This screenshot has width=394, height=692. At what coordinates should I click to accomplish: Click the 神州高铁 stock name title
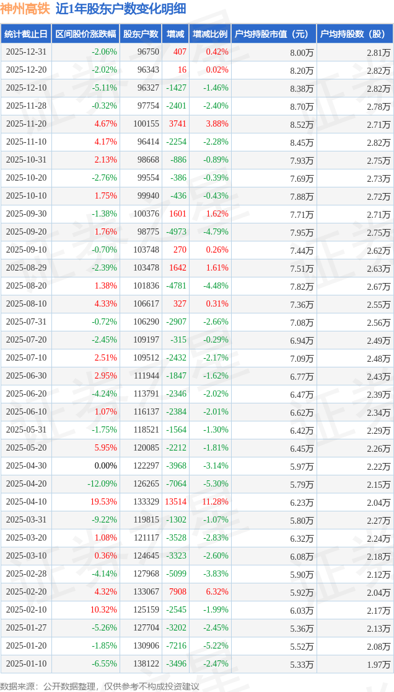click(25, 9)
